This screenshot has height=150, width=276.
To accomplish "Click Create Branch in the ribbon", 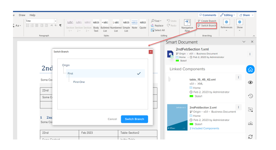I will (x=207, y=21).
